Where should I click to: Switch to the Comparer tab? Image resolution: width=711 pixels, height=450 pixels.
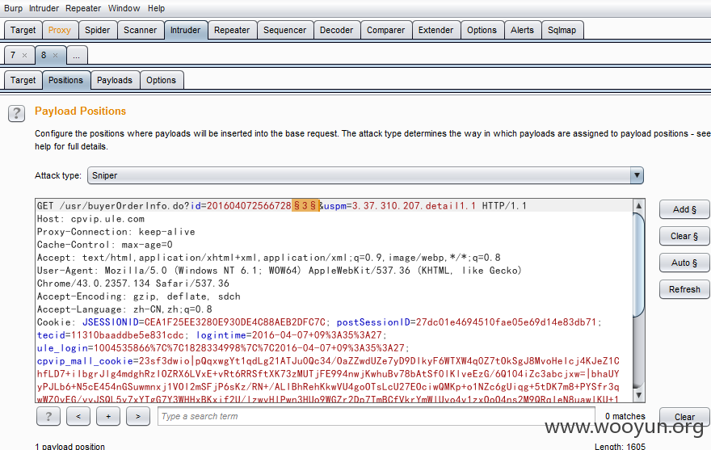pos(386,30)
